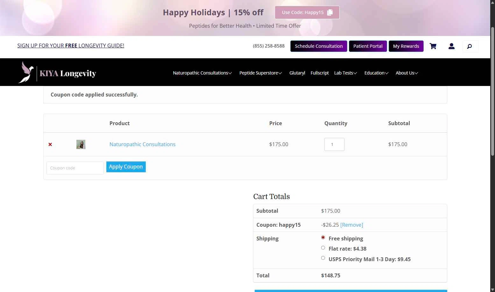The width and height of the screenshot is (495, 292).
Task: Open My Rewards
Action: (x=406, y=46)
